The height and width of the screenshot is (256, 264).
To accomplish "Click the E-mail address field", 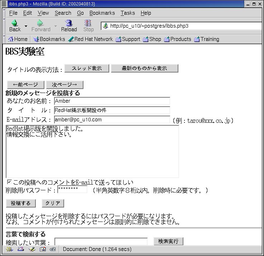I will pos(112,120).
